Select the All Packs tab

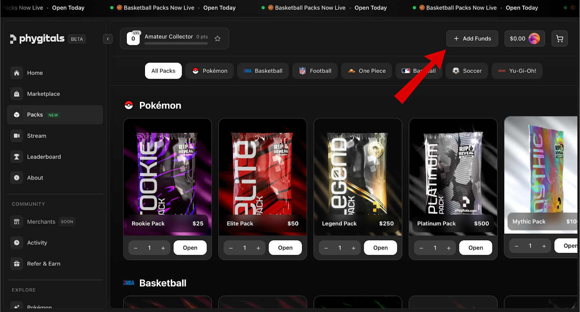coord(163,71)
